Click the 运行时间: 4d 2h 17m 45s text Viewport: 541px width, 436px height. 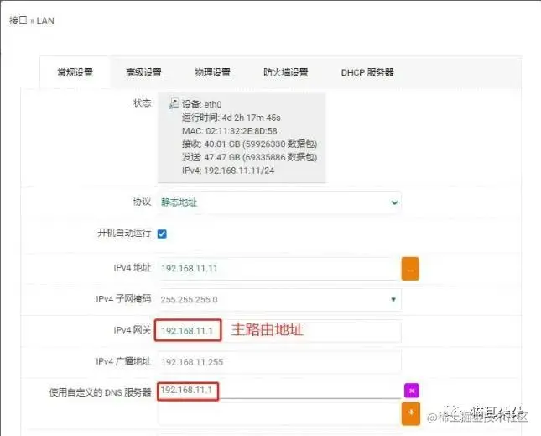point(231,118)
